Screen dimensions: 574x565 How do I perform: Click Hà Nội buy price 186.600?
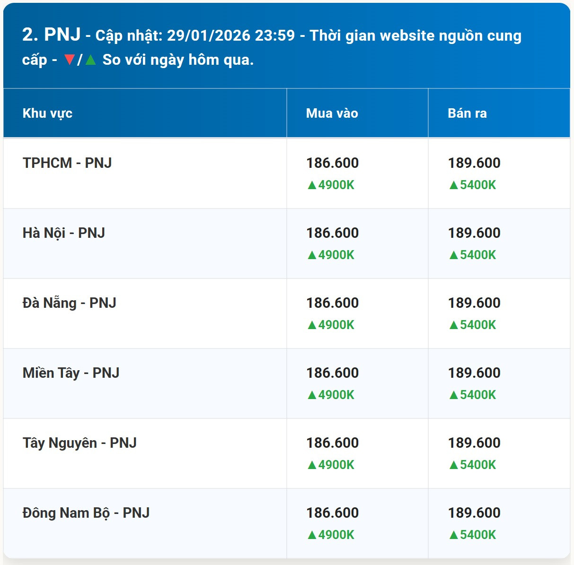pyautogui.click(x=332, y=233)
